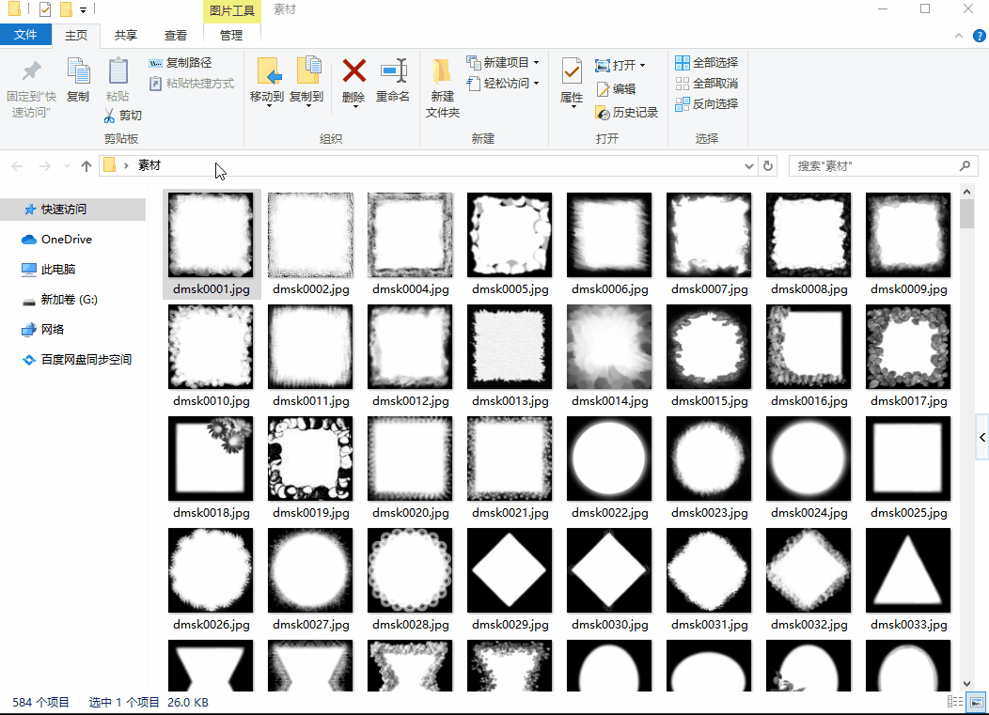
Task: Open History (历史记录) from the ribbon
Action: (x=627, y=113)
